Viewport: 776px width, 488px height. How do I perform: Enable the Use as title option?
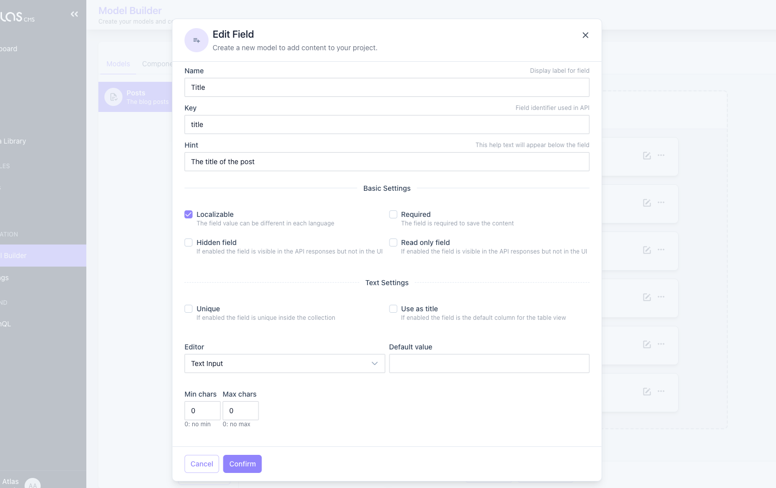(393, 309)
